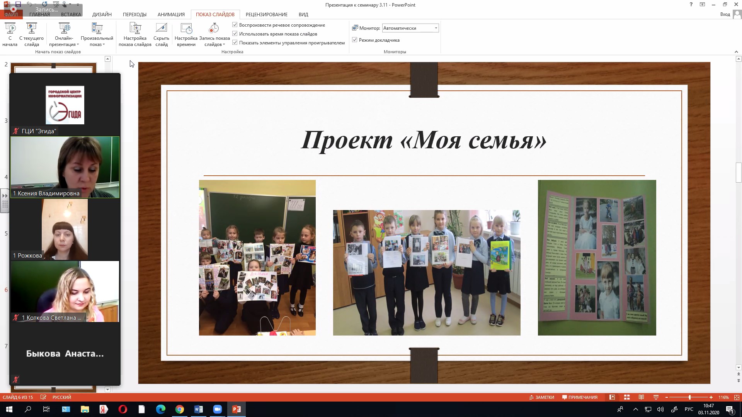Open Zoom app in taskbar
Image resolution: width=742 pixels, height=417 pixels.
point(218,409)
